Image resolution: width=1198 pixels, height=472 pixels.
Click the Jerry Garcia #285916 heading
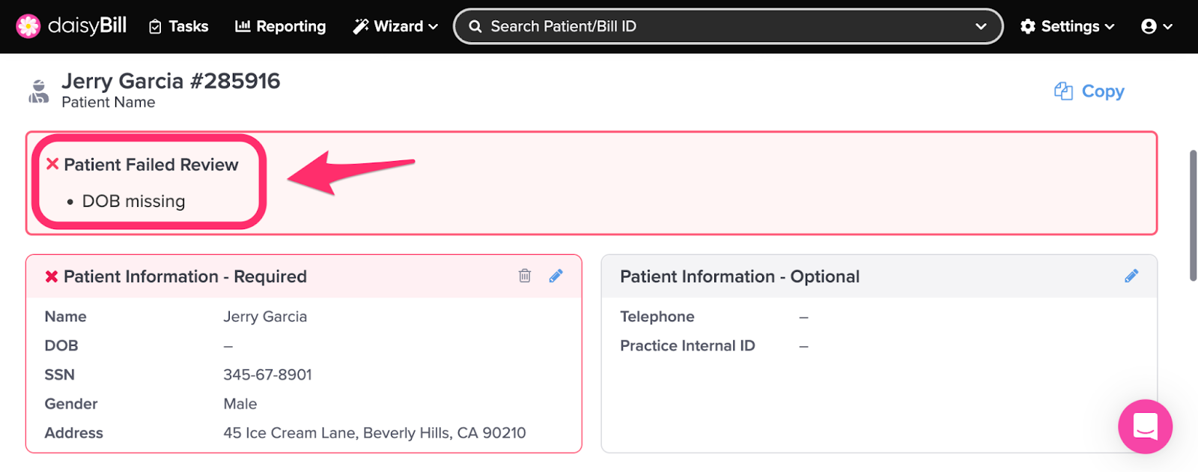171,81
